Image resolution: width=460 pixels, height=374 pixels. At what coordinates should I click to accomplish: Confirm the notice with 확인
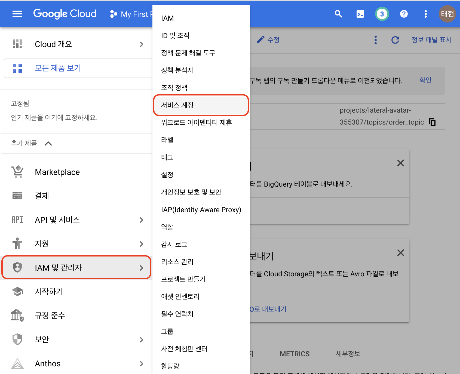tap(425, 80)
